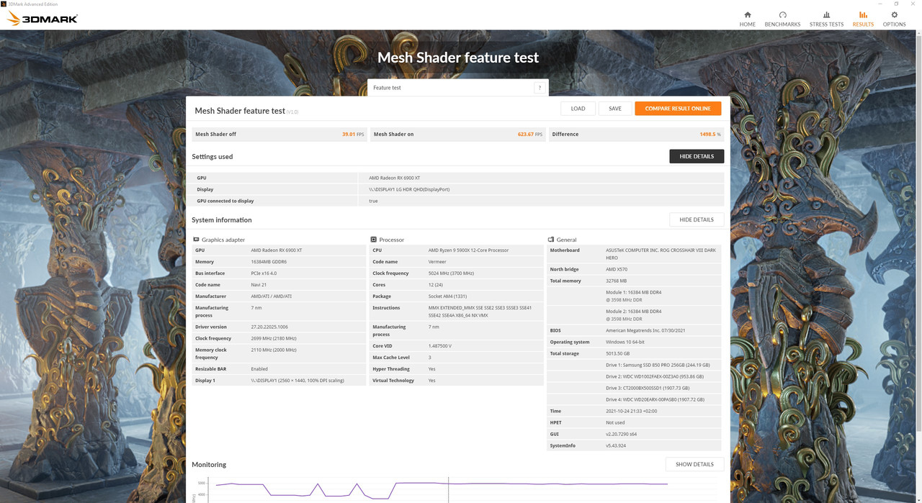Click Drive 3 CT2000BX500SSD1 entry
922x503 pixels.
pos(648,388)
